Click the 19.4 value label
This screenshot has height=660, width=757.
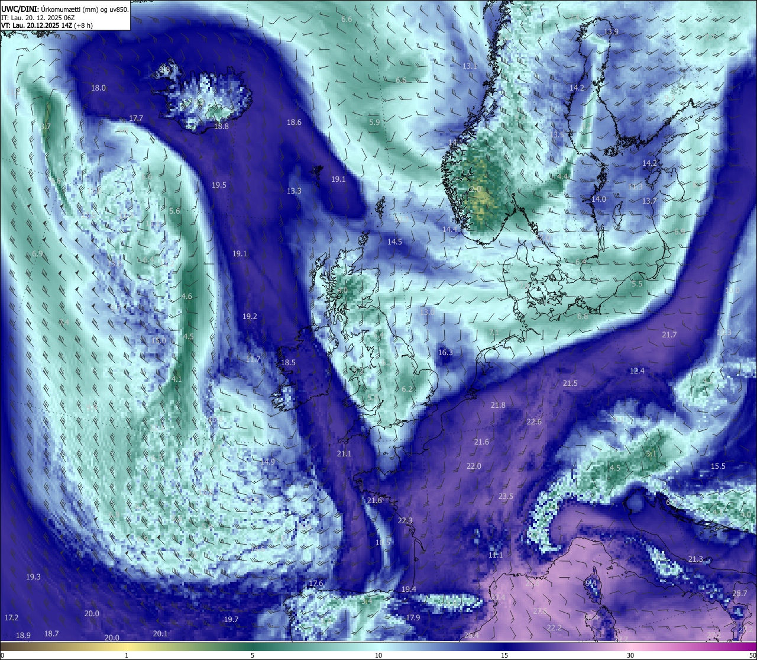tap(409, 590)
